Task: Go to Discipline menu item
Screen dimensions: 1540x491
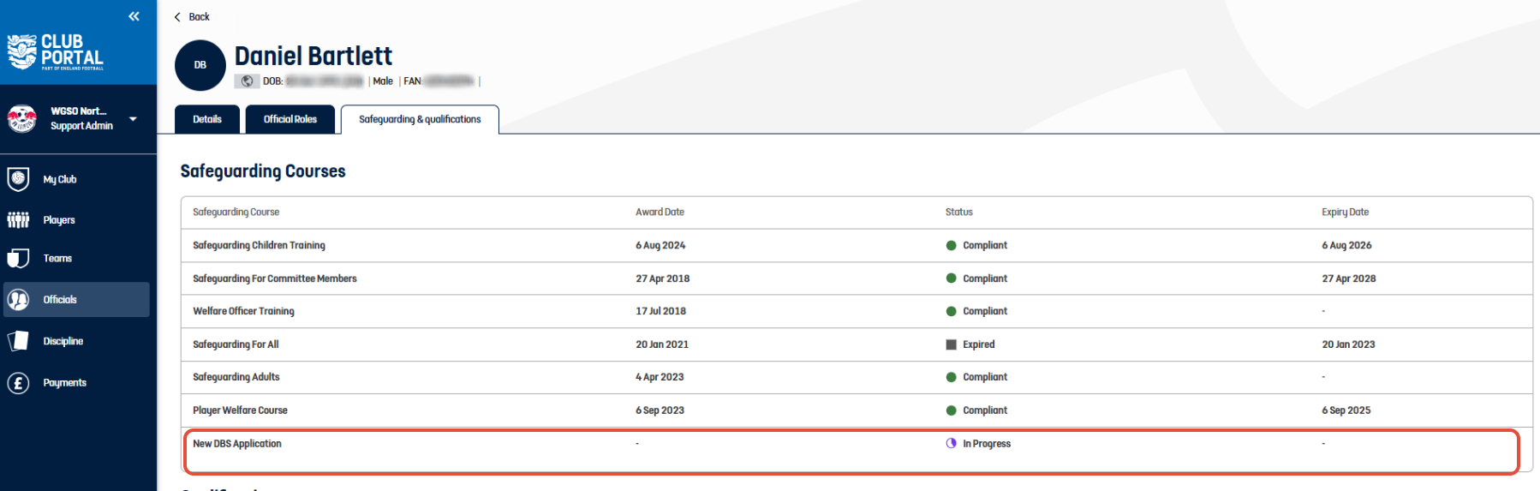Action: (x=63, y=341)
